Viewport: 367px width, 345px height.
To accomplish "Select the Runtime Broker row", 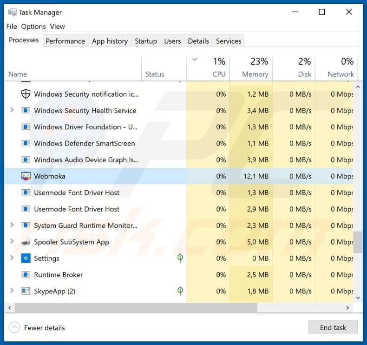I will (x=178, y=274).
